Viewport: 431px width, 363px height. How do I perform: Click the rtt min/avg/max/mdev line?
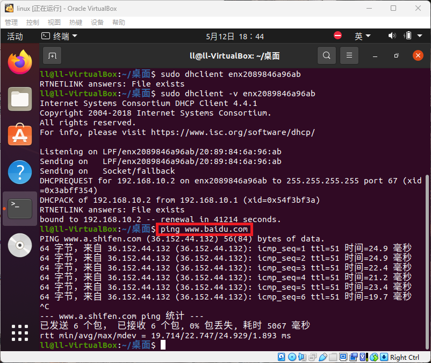point(165,336)
